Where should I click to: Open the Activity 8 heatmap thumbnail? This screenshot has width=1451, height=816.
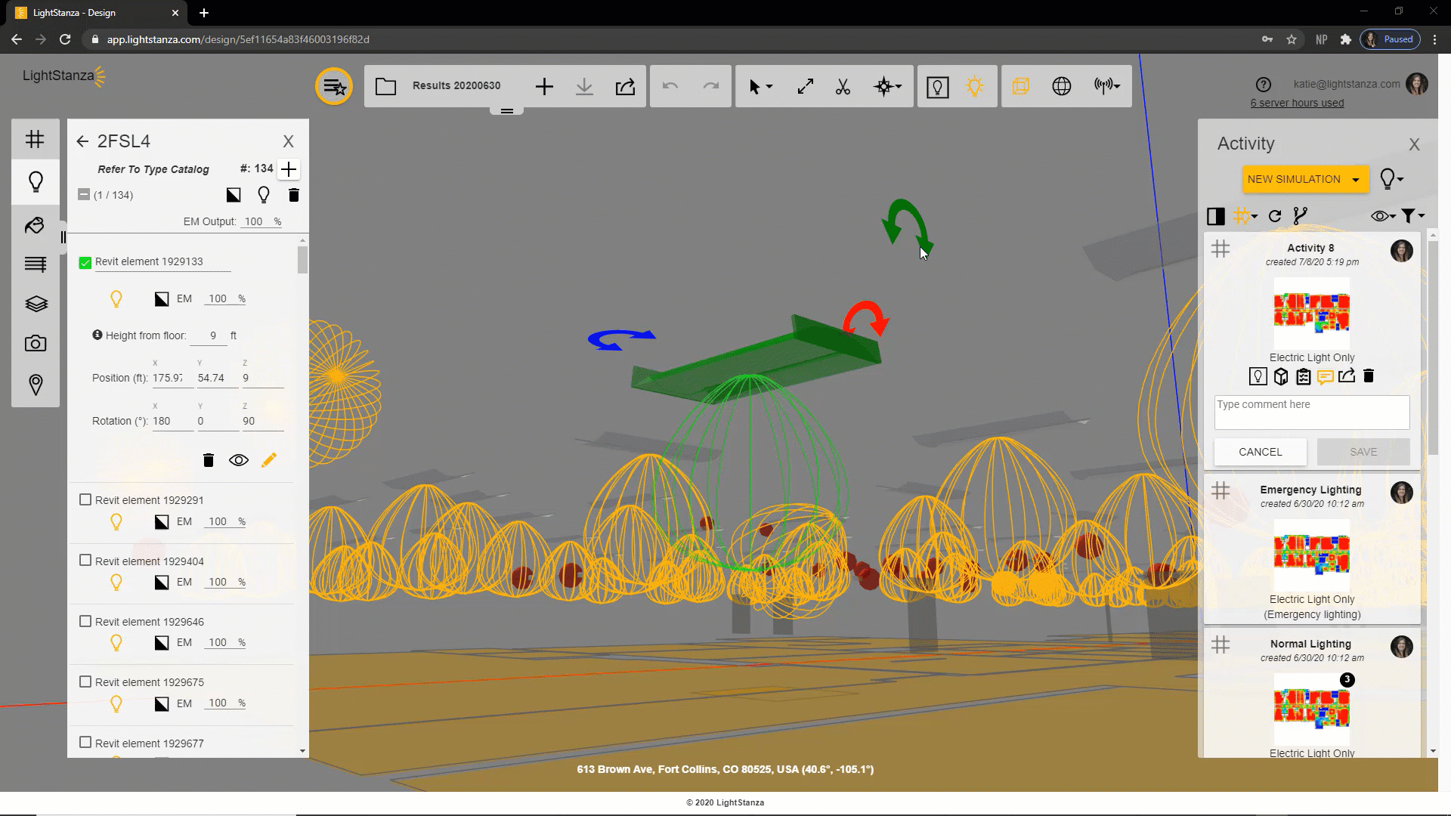click(1312, 312)
